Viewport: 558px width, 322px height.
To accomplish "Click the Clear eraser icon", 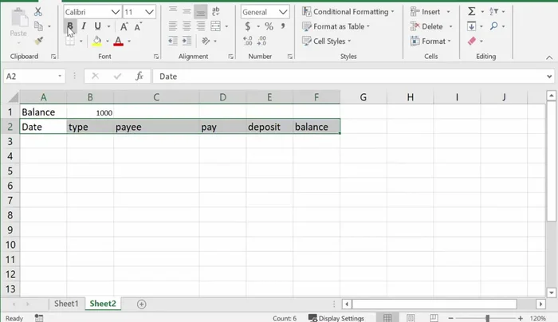I will coord(472,41).
